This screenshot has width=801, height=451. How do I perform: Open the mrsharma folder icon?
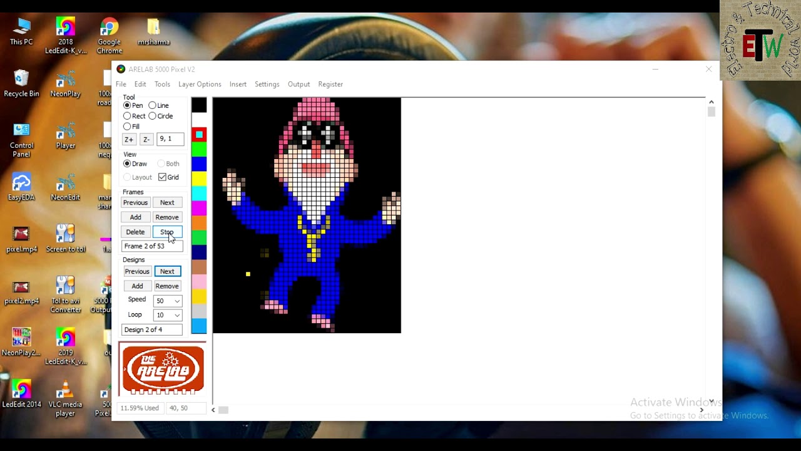pyautogui.click(x=153, y=31)
